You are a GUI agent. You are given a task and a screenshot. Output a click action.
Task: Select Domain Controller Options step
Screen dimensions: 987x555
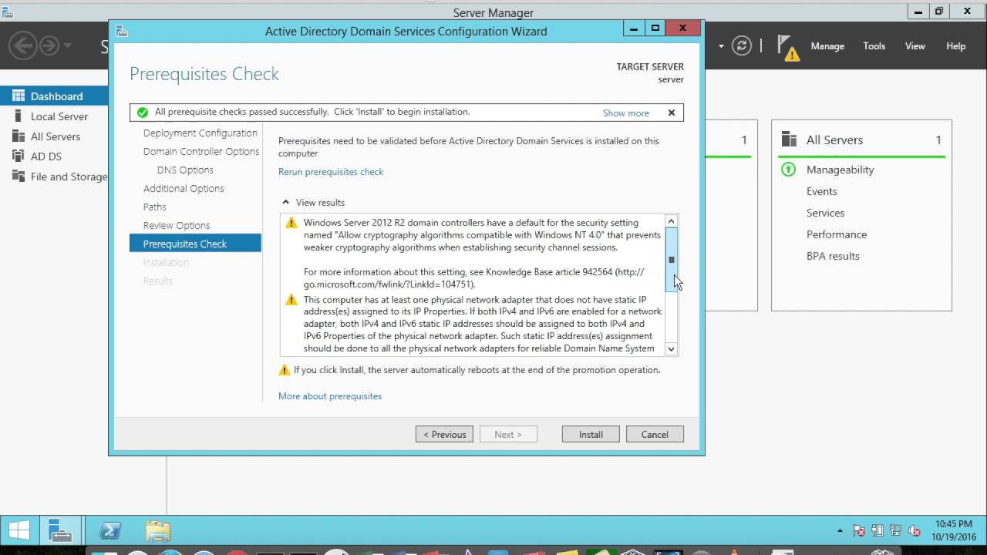(x=201, y=152)
